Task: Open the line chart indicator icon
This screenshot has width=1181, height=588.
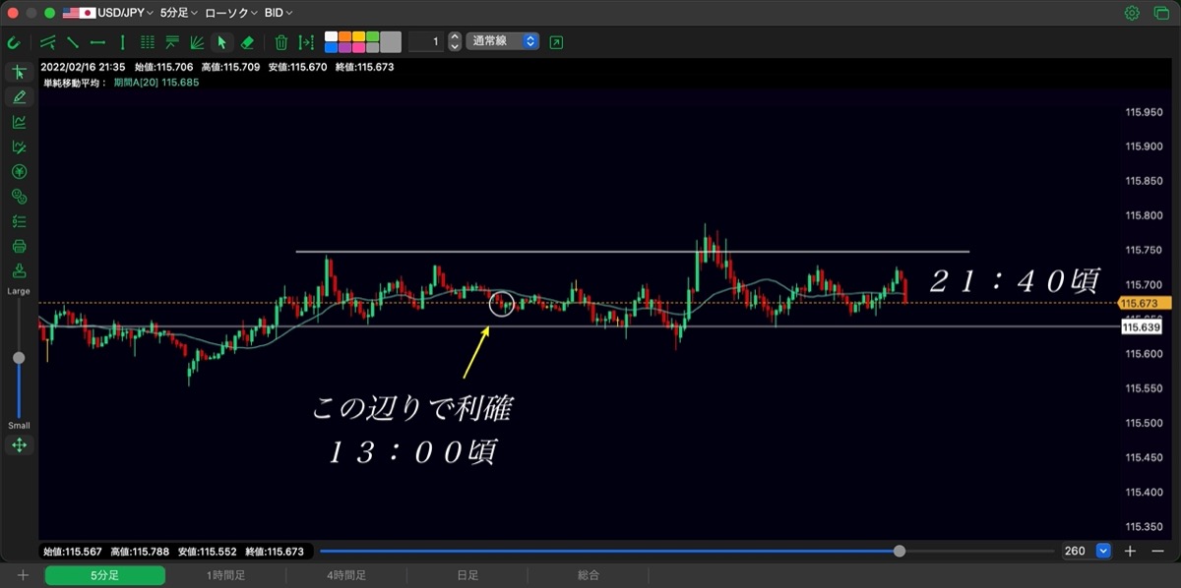Action: [19, 122]
